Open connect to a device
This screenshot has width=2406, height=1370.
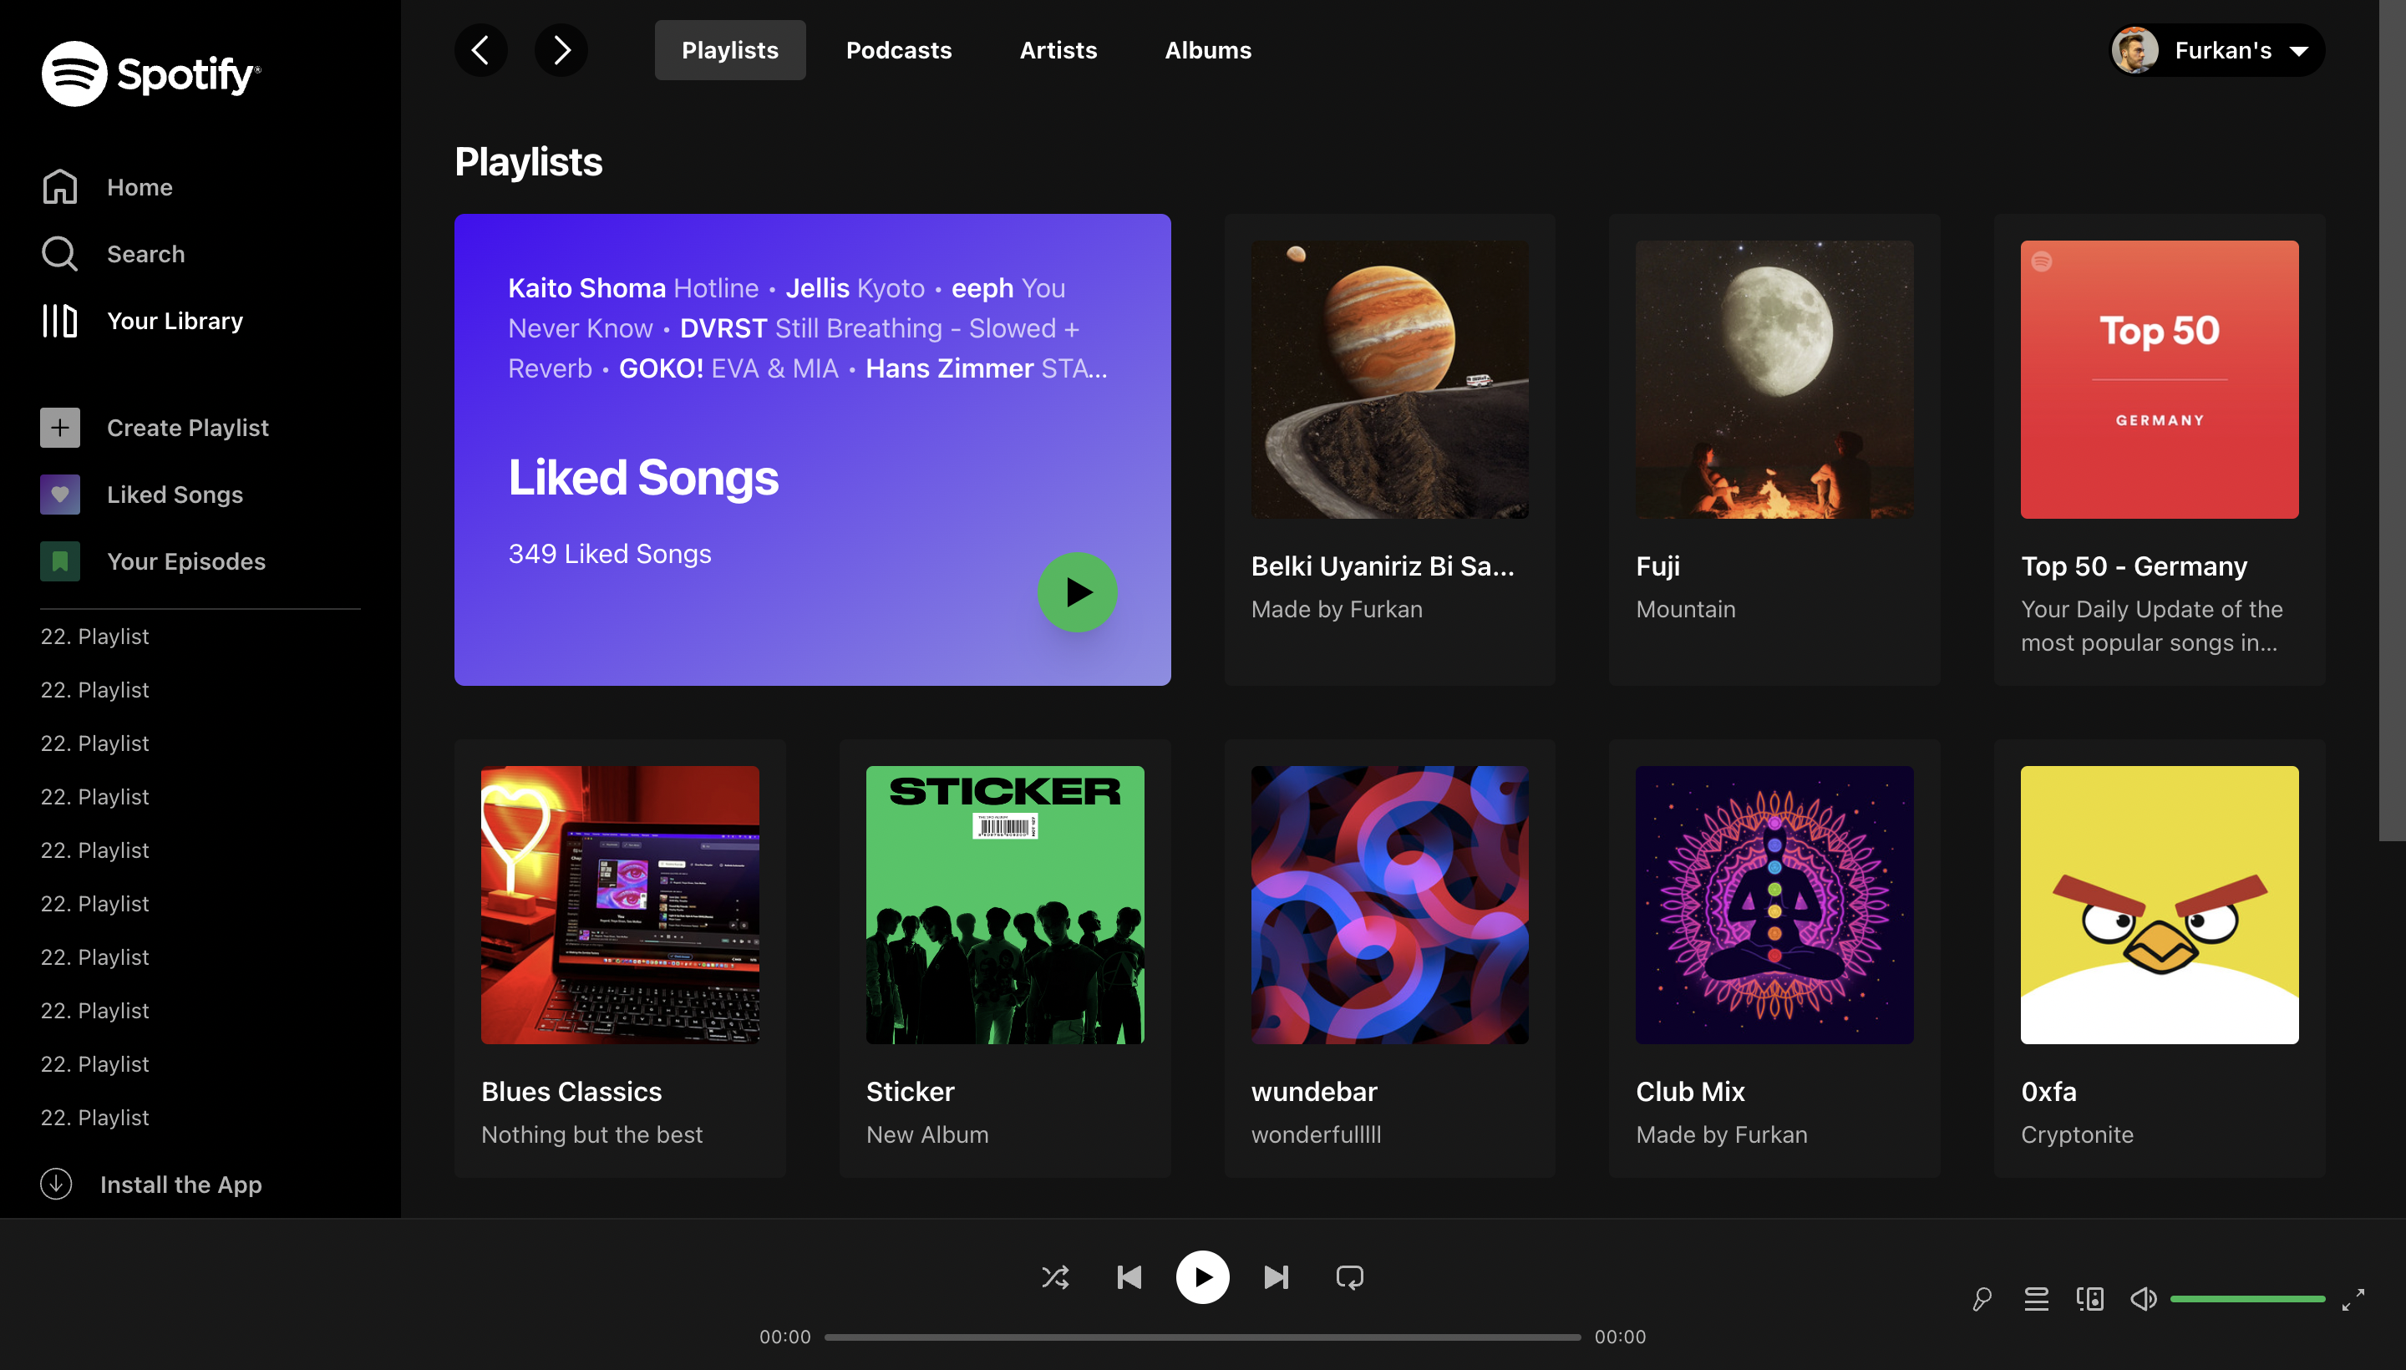pyautogui.click(x=2090, y=1300)
